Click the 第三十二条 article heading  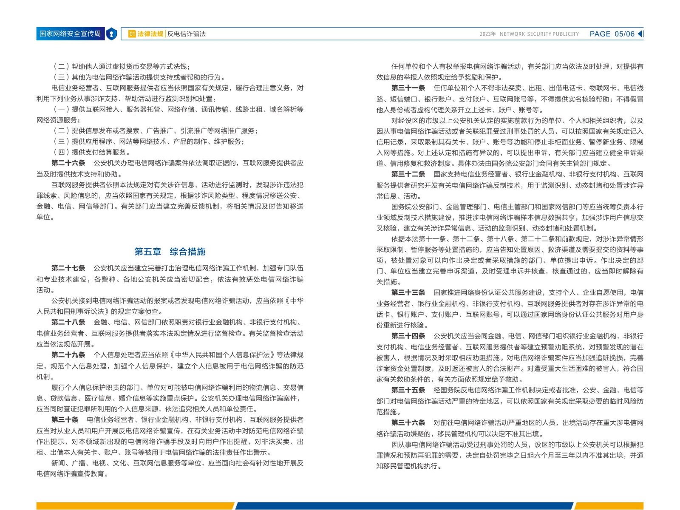click(408, 174)
